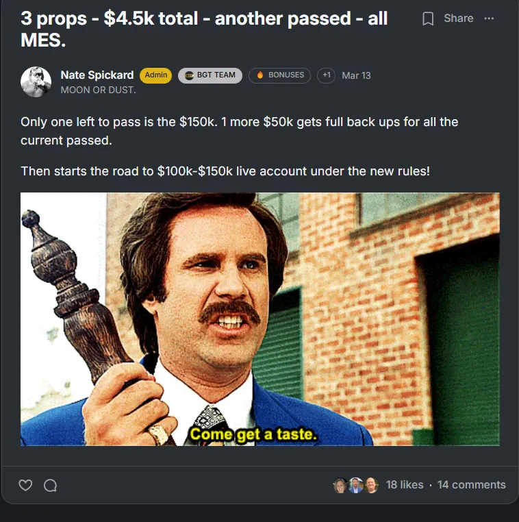Select the BGT TEAM tag
The image size is (519, 522).
pos(210,75)
